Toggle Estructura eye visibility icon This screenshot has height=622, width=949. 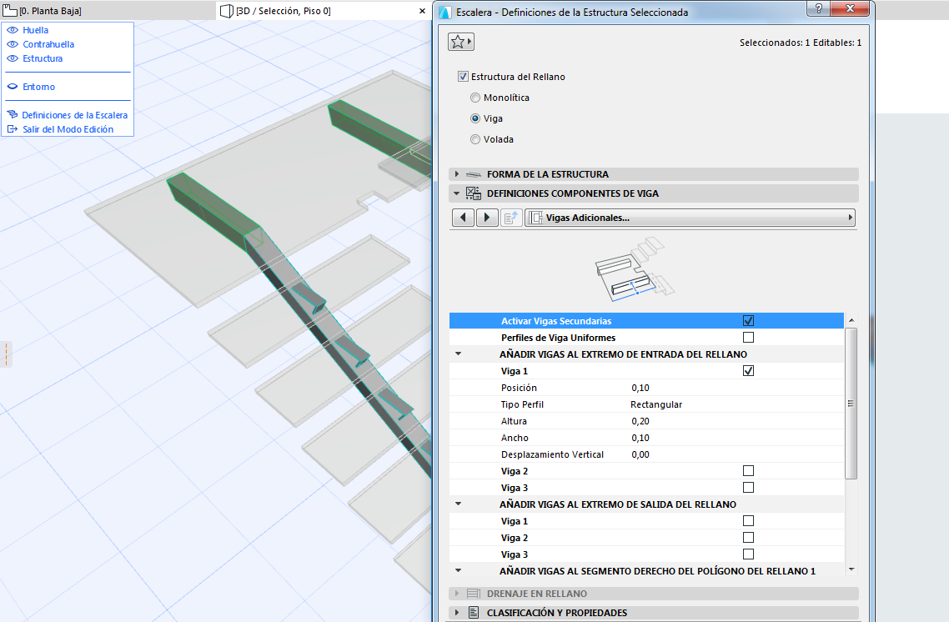13,58
